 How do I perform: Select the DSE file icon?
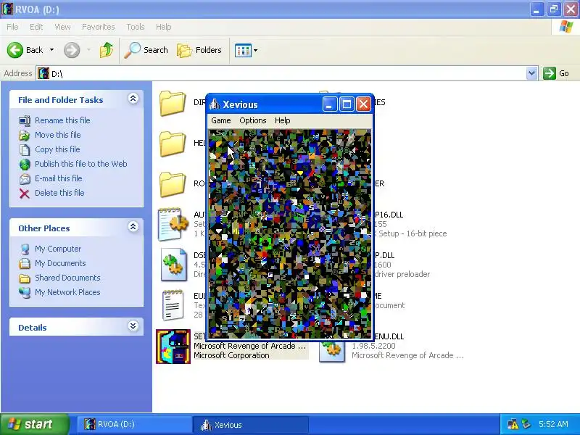pyautogui.click(x=174, y=265)
